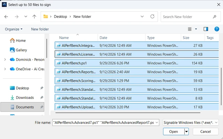The height and width of the screenshot is (139, 223).
Task: Open Downloads in the sidebar
Action: click(x=22, y=98)
